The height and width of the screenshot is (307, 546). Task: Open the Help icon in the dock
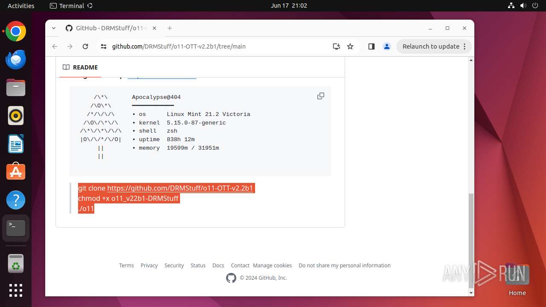[x=16, y=200]
